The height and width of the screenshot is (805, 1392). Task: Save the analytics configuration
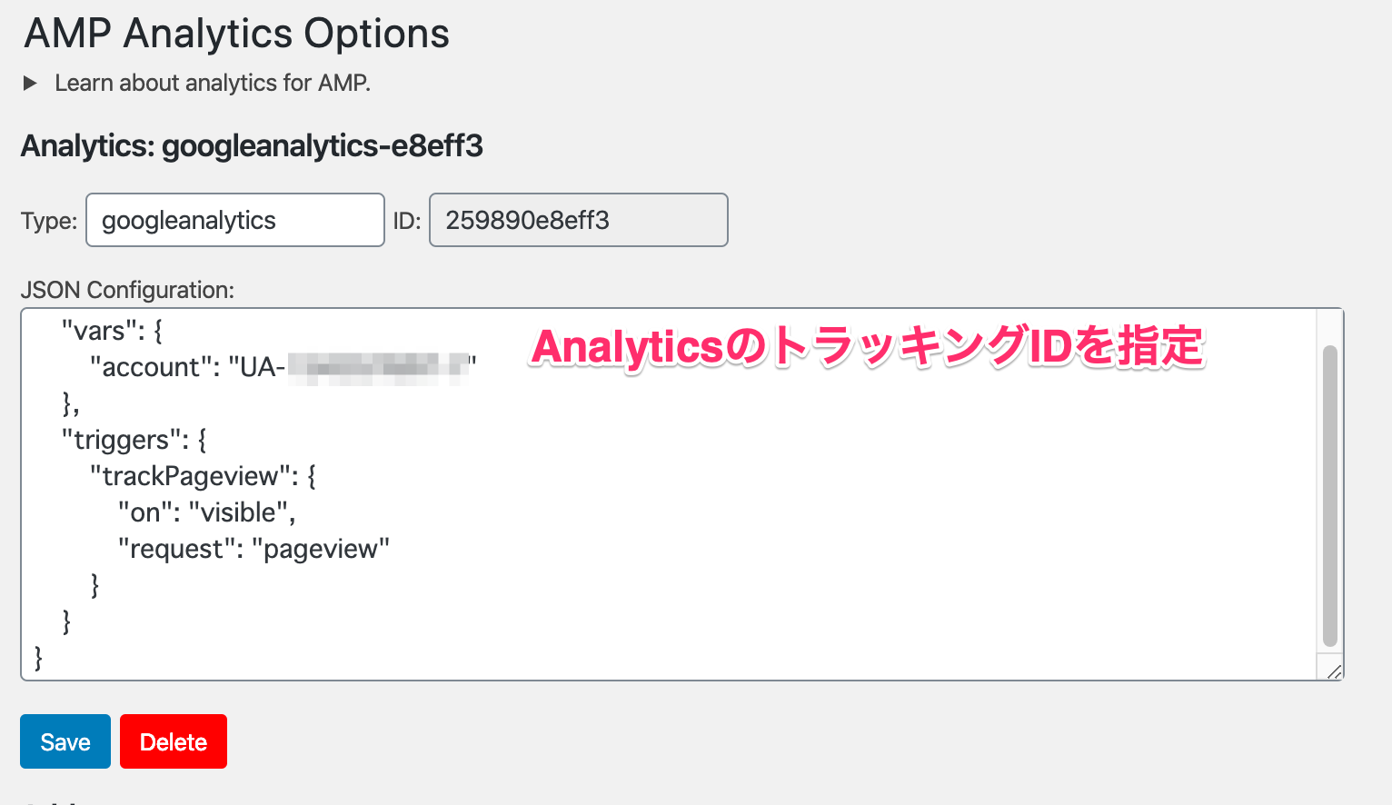[65, 741]
